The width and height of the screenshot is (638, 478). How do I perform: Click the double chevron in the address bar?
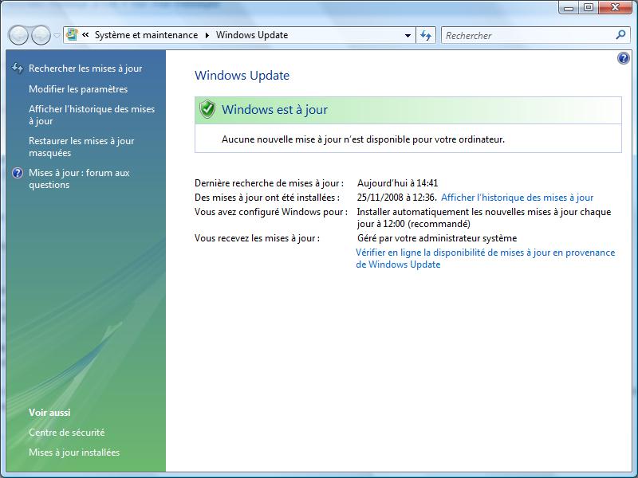click(x=85, y=35)
